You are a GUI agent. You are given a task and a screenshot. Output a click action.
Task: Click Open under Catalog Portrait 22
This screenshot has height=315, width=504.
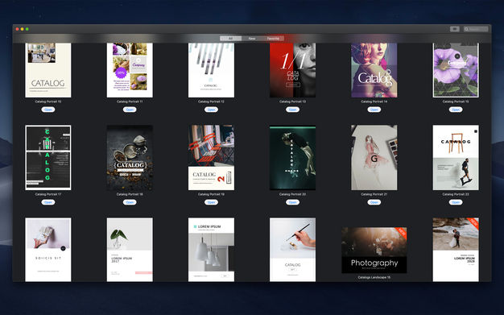point(456,202)
